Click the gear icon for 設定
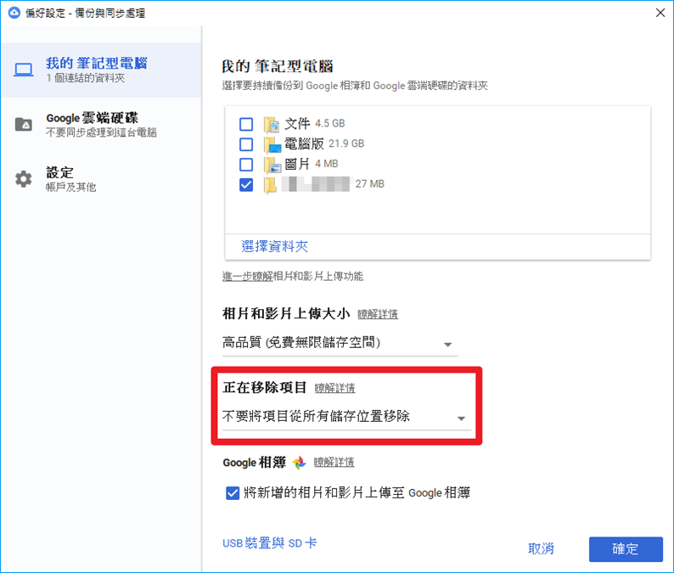The image size is (674, 573). [x=23, y=179]
